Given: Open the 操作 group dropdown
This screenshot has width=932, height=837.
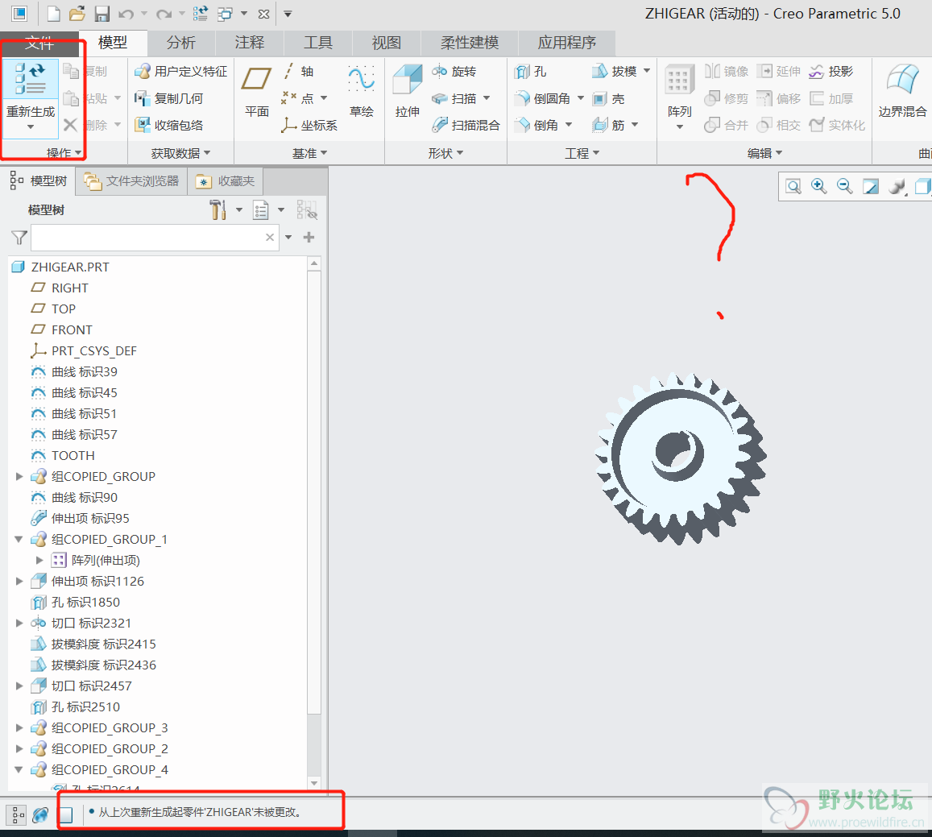Looking at the screenshot, I should (64, 153).
